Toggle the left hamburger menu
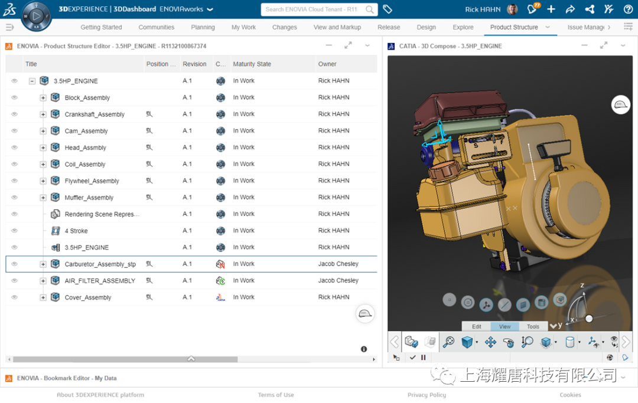 tap(10, 27)
